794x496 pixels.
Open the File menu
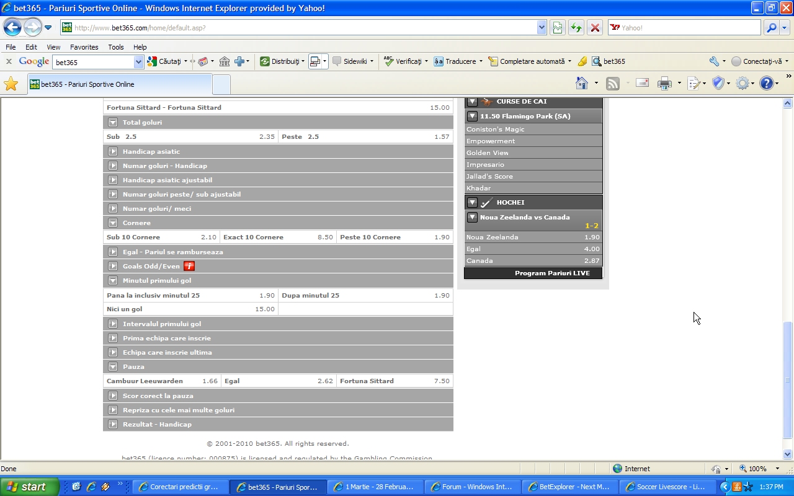coord(11,47)
